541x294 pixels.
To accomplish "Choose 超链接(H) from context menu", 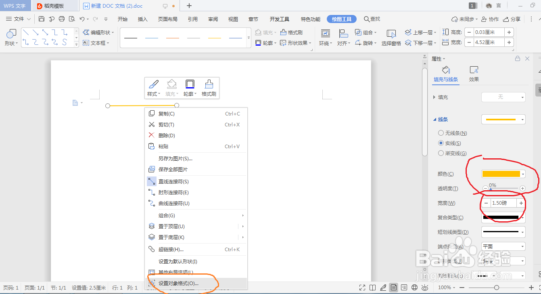I will coord(196,249).
